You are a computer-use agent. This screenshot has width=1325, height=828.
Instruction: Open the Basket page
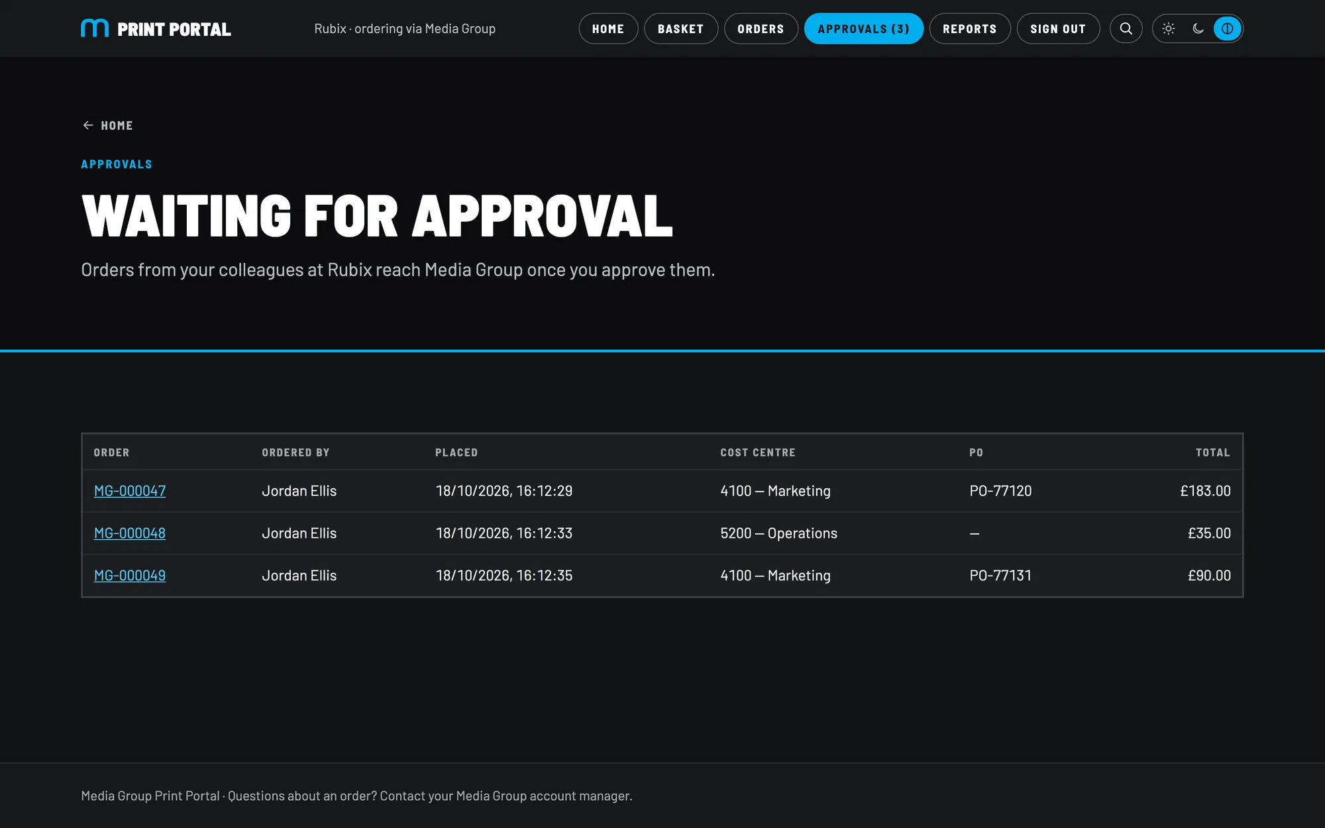[x=680, y=28]
